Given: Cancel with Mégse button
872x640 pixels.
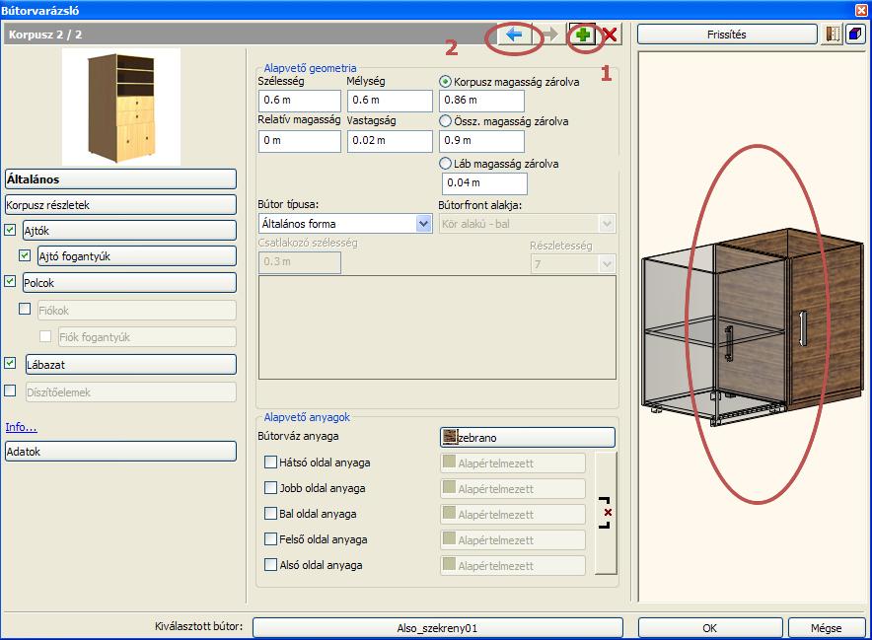Looking at the screenshot, I should (827, 628).
